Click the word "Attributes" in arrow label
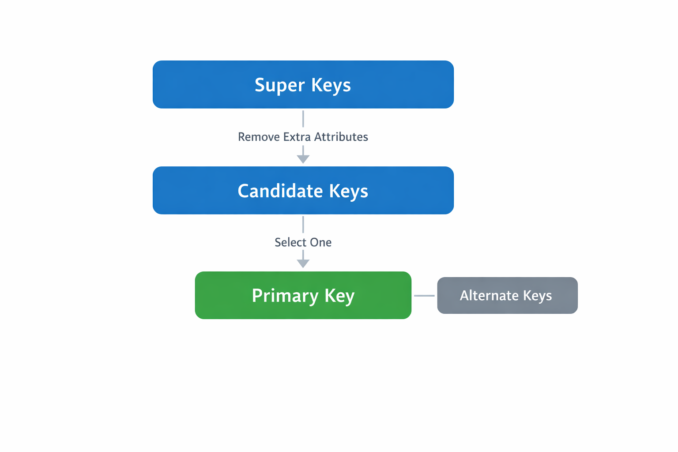Screen dimensions: 678x452 click(341, 137)
